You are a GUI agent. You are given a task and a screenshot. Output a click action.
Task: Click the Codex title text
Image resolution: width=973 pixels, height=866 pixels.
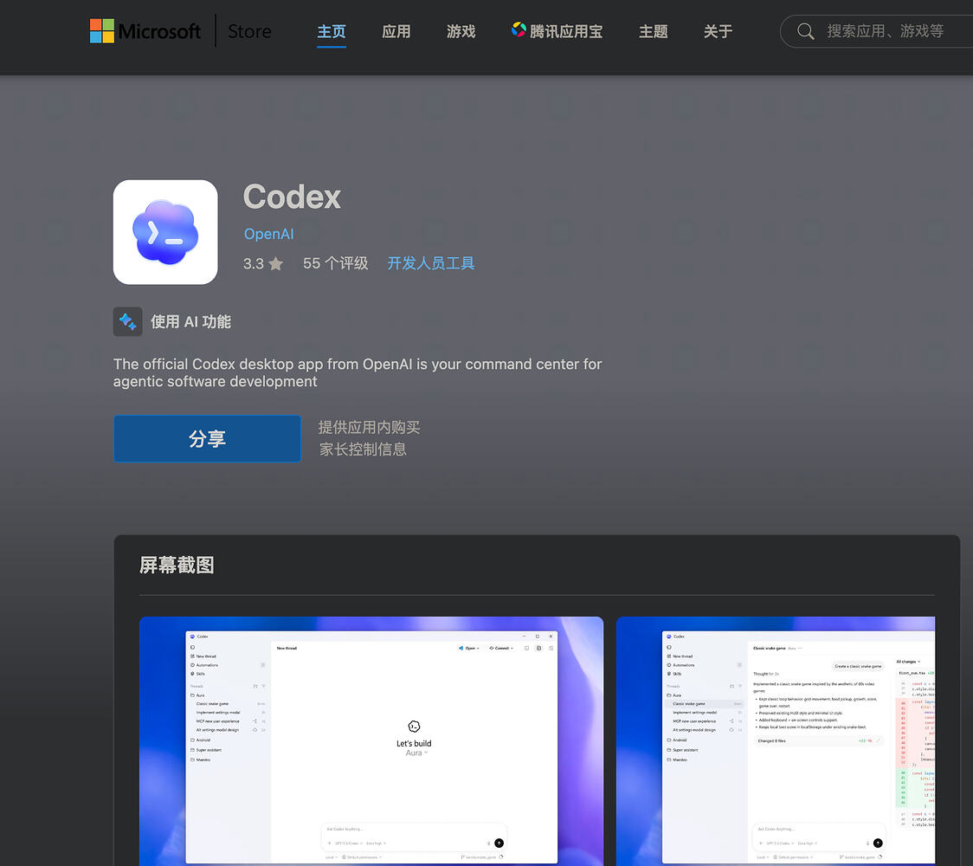click(292, 197)
